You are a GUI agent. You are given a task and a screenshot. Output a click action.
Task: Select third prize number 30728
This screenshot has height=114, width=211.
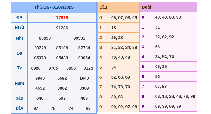click(x=40, y=48)
